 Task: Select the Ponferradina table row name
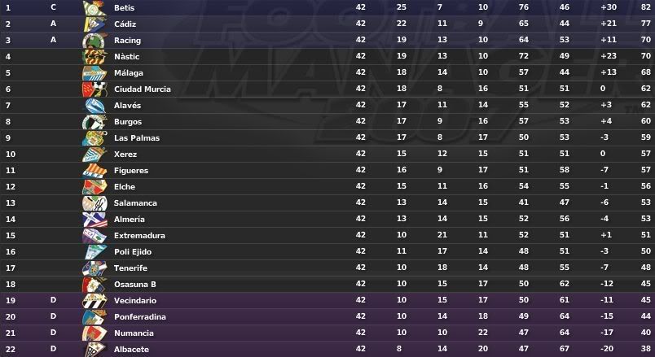[140, 317]
